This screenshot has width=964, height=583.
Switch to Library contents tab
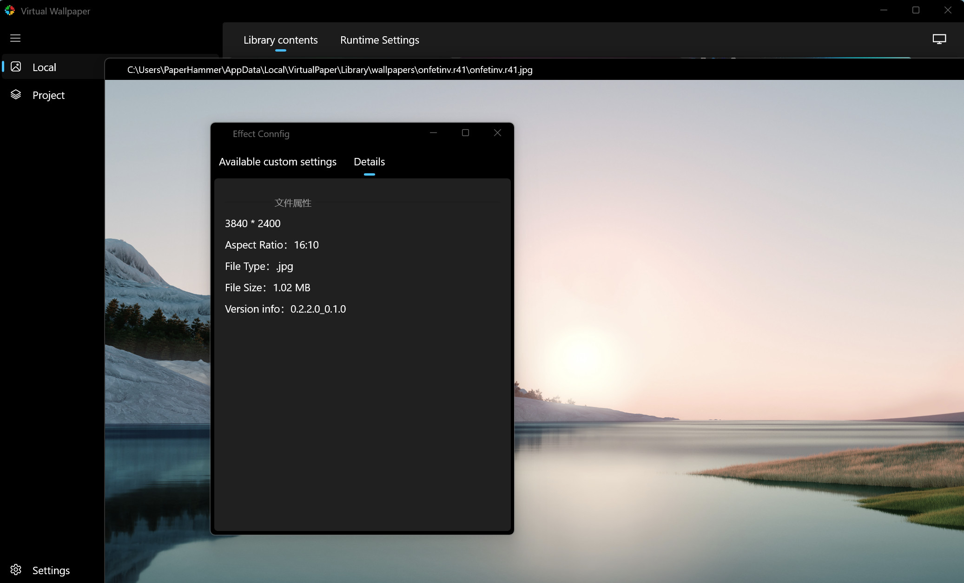pyautogui.click(x=280, y=40)
